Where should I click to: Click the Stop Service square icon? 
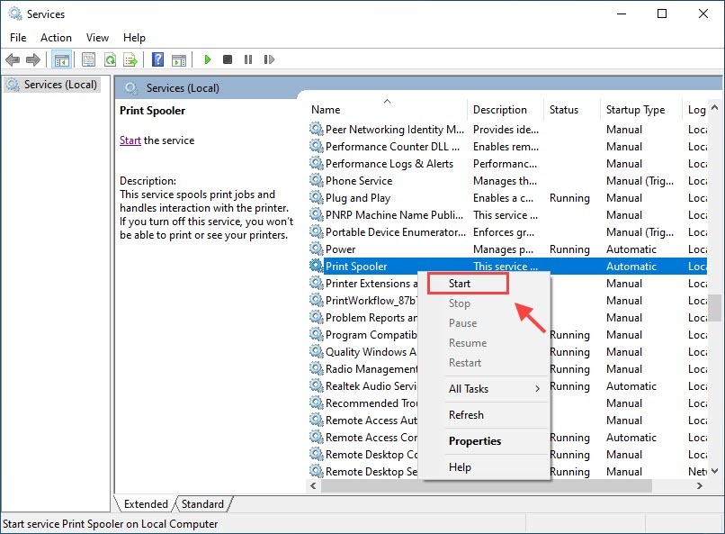click(228, 59)
